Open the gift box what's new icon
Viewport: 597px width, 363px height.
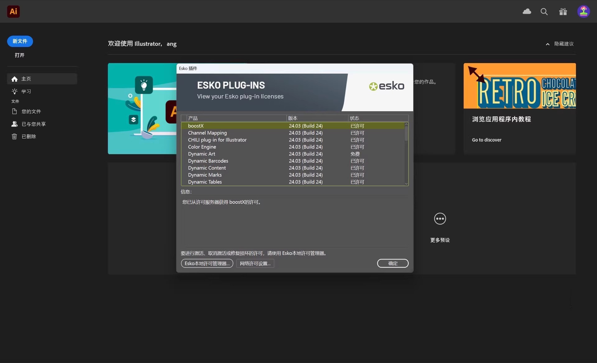[563, 12]
